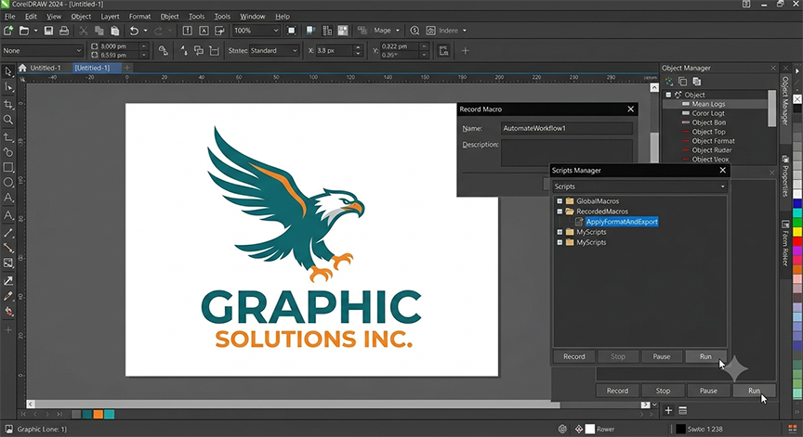Expand the GlobalMacros folder node

[559, 201]
